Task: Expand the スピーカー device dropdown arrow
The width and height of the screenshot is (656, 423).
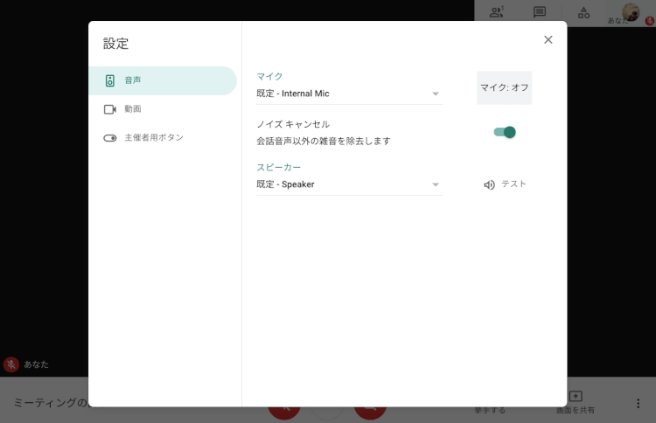Action: 436,184
